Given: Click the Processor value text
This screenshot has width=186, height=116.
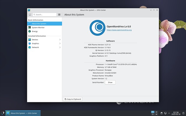Looking at the screenshot, I should (121, 64).
